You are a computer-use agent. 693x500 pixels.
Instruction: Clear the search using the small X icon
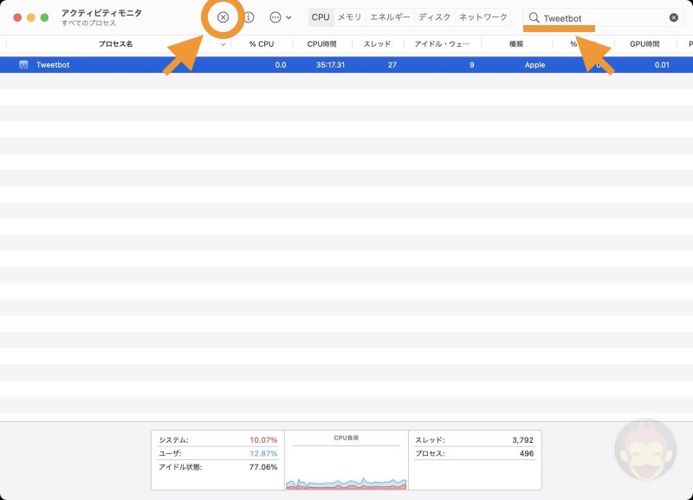click(x=674, y=16)
